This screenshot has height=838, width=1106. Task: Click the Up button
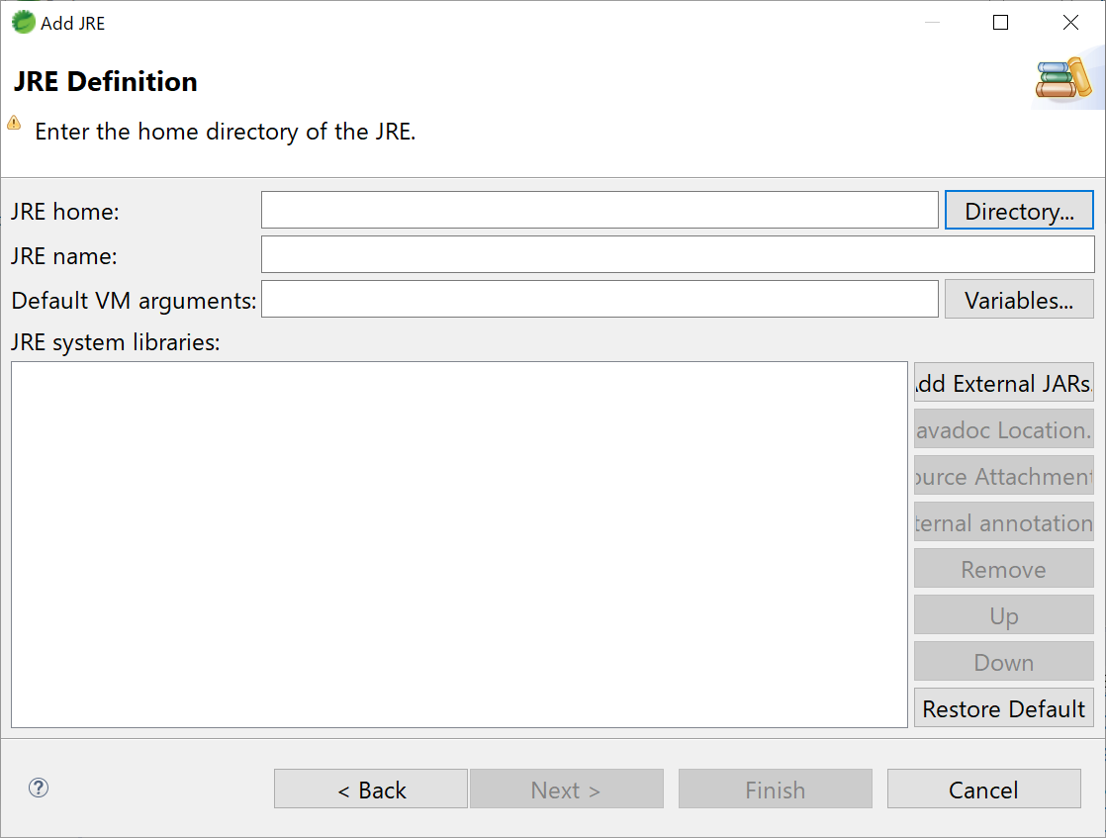[x=1004, y=615]
